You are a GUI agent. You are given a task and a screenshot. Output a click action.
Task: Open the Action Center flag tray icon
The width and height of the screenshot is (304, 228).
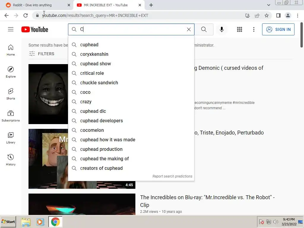tap(261, 221)
